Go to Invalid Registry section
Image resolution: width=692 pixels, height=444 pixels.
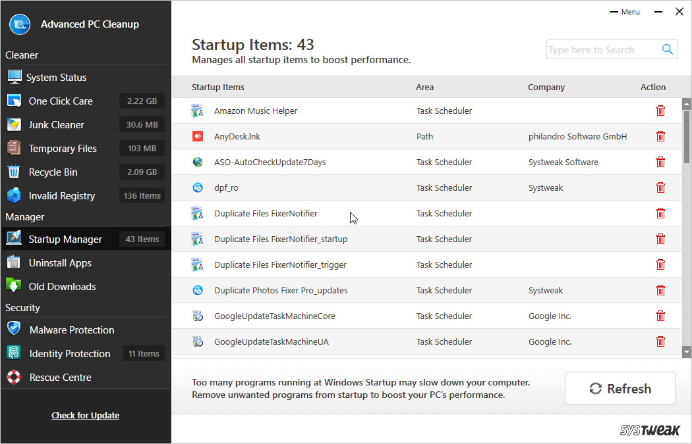[x=62, y=195]
